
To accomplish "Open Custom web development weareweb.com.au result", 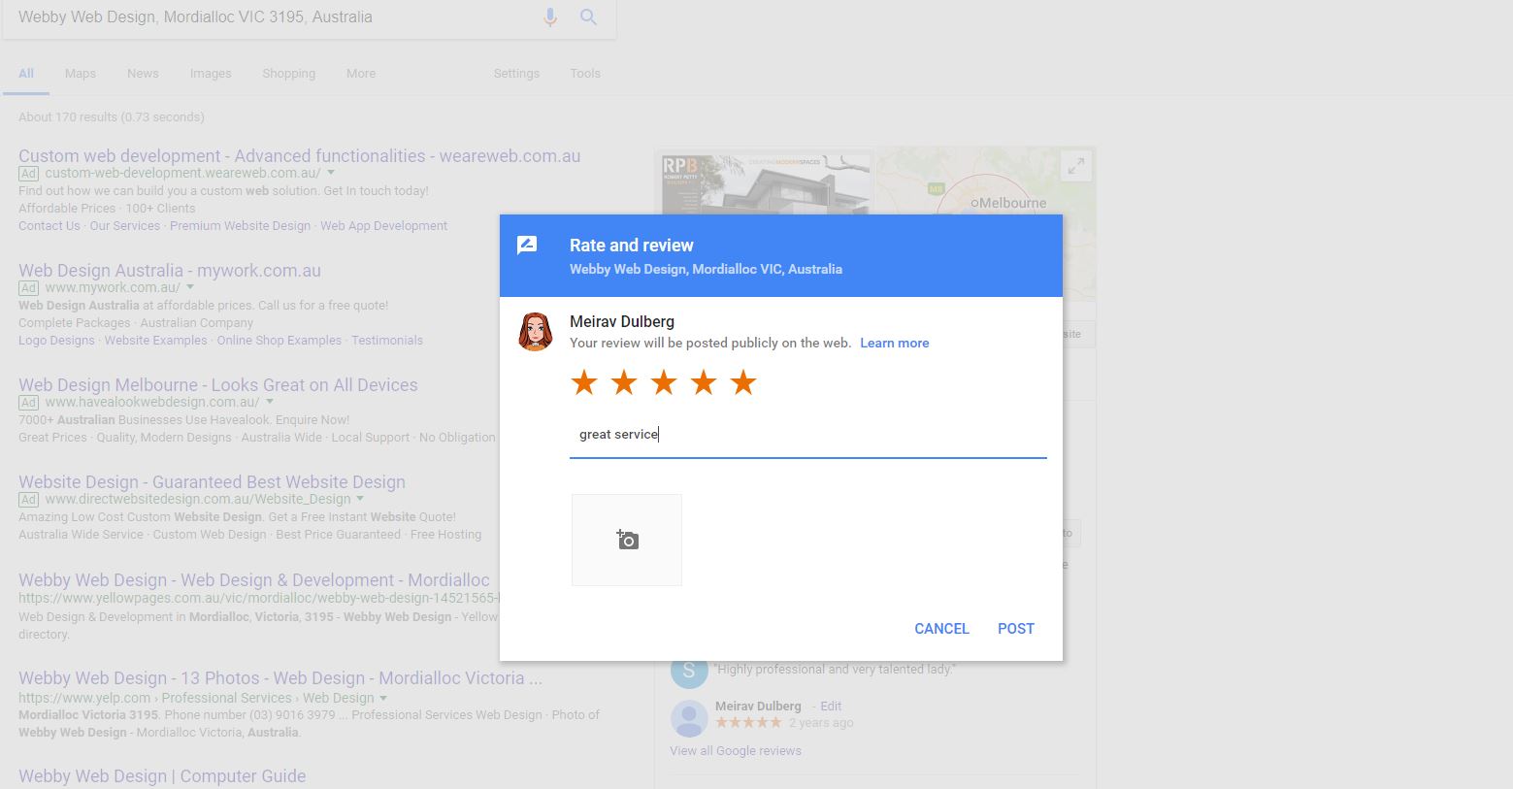I will 300,156.
